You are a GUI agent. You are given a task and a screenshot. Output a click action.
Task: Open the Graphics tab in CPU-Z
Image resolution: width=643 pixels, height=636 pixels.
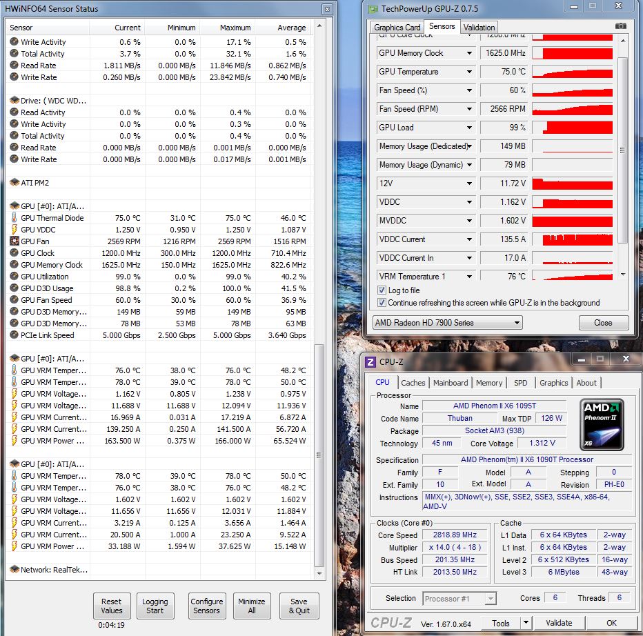pyautogui.click(x=553, y=383)
